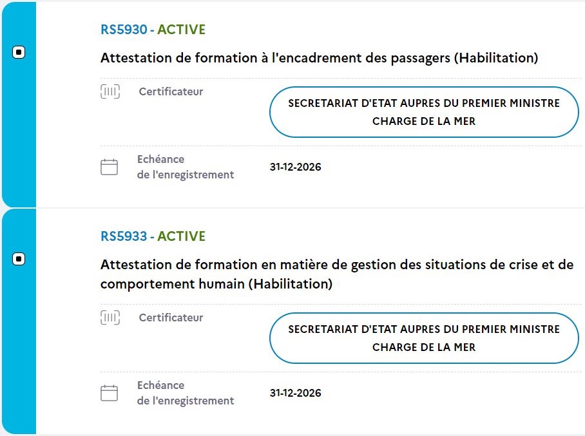Click the 31-12-2026 date in RS5933 card
This screenshot has width=585, height=436.
click(295, 393)
